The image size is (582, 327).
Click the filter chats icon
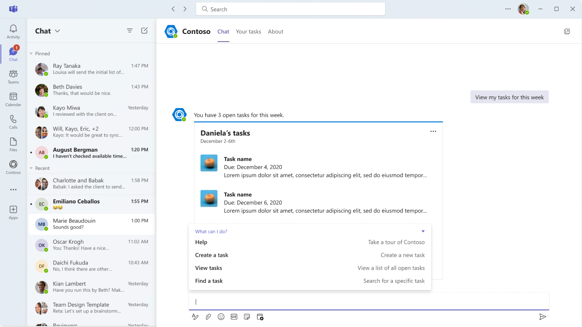coord(129,31)
